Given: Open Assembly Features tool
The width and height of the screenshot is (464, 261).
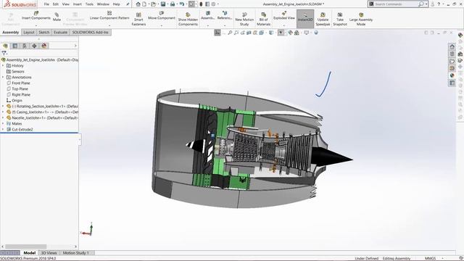Looking at the screenshot, I should pyautogui.click(x=208, y=16).
